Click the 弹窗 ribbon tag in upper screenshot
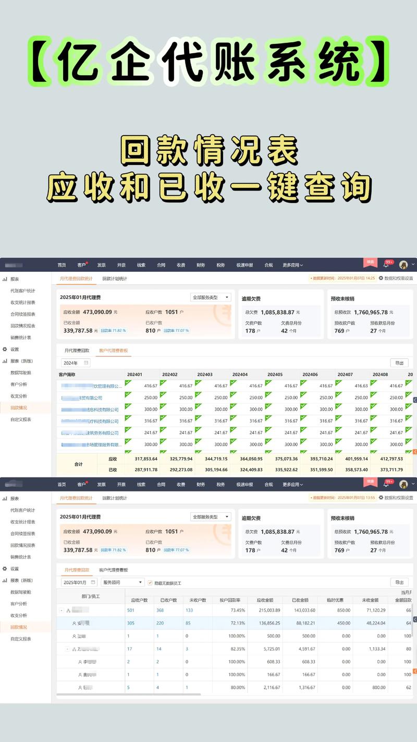This screenshot has width=417, height=742. tap(370, 262)
